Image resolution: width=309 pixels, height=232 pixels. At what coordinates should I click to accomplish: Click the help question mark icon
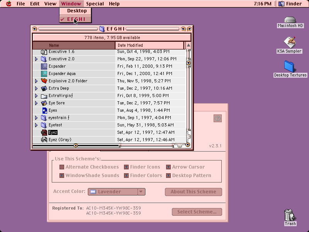coord(217,118)
